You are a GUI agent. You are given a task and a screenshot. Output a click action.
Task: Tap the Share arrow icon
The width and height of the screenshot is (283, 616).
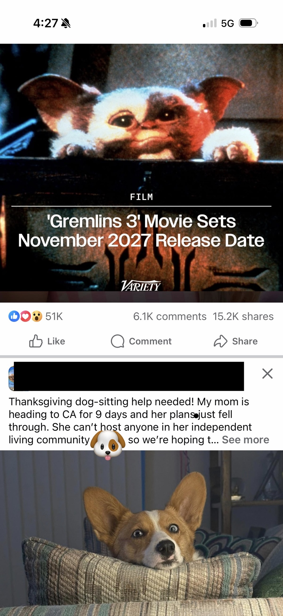coord(220,341)
